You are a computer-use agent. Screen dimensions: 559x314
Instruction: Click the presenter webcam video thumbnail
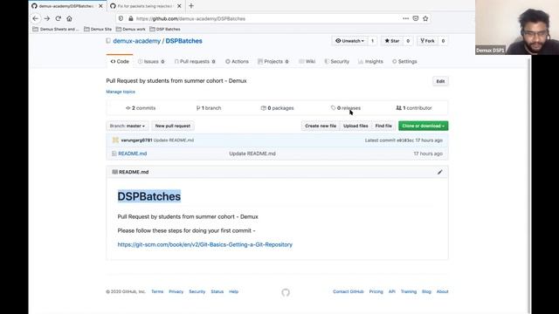[x=517, y=27]
